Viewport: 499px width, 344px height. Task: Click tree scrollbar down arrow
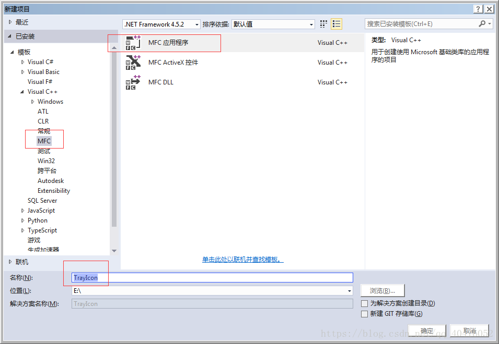tap(114, 251)
